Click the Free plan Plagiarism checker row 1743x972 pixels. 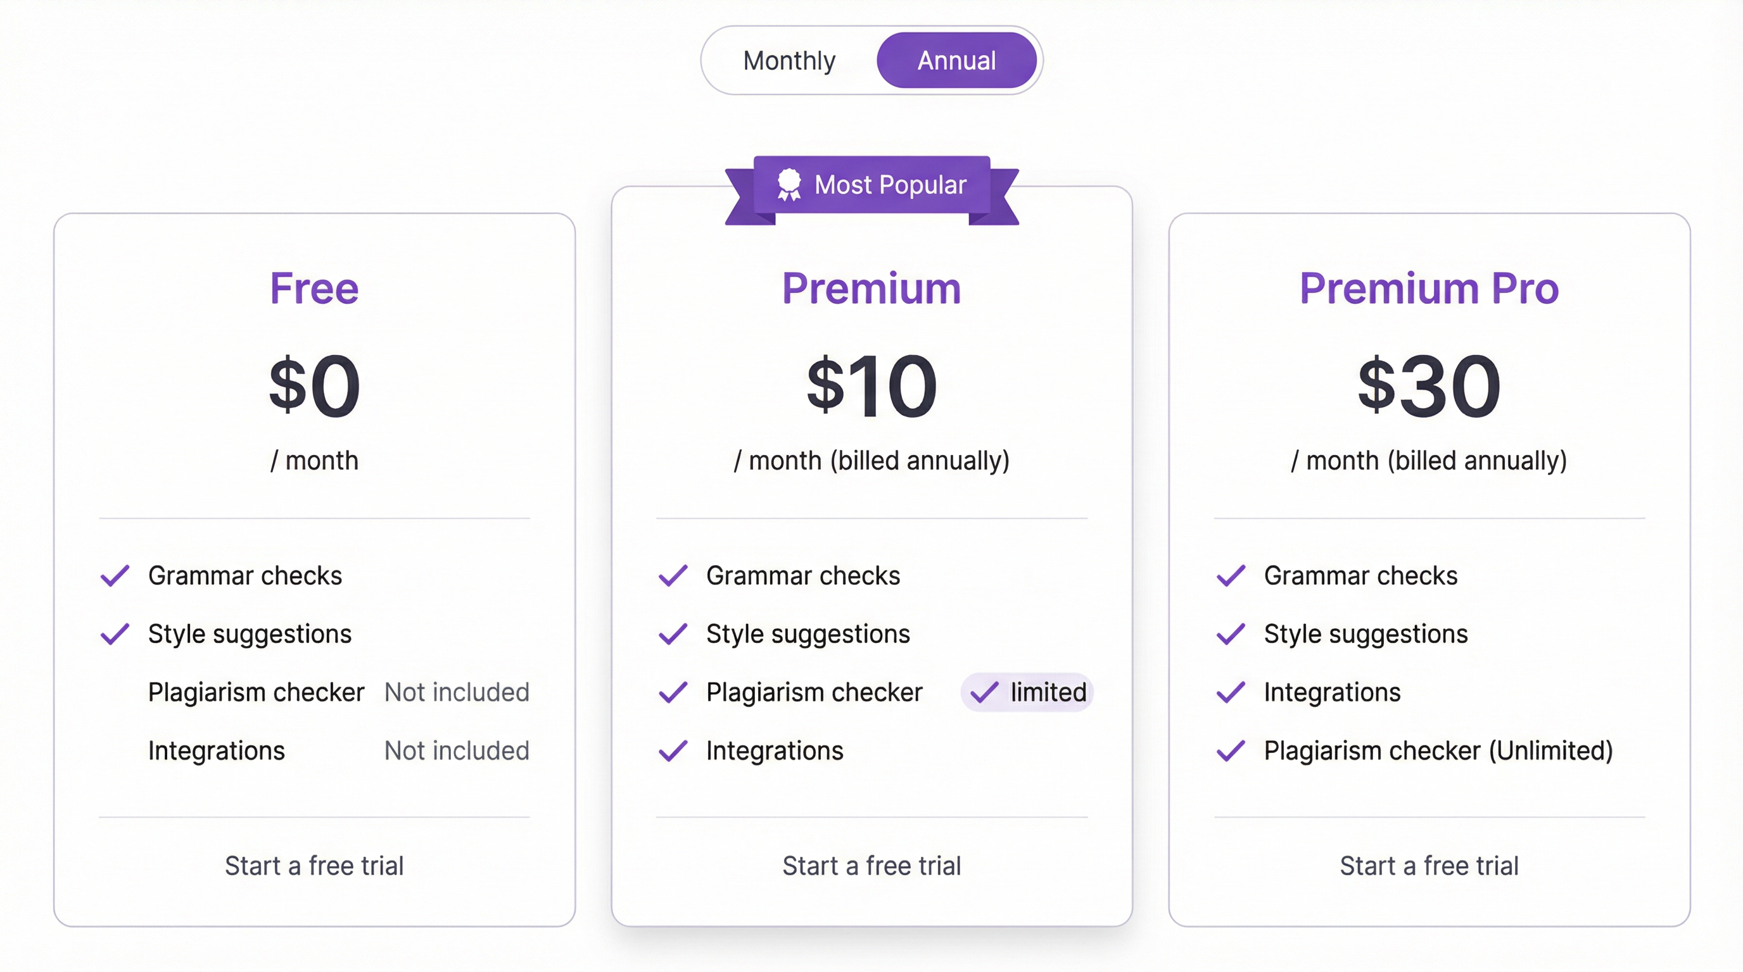coord(256,692)
